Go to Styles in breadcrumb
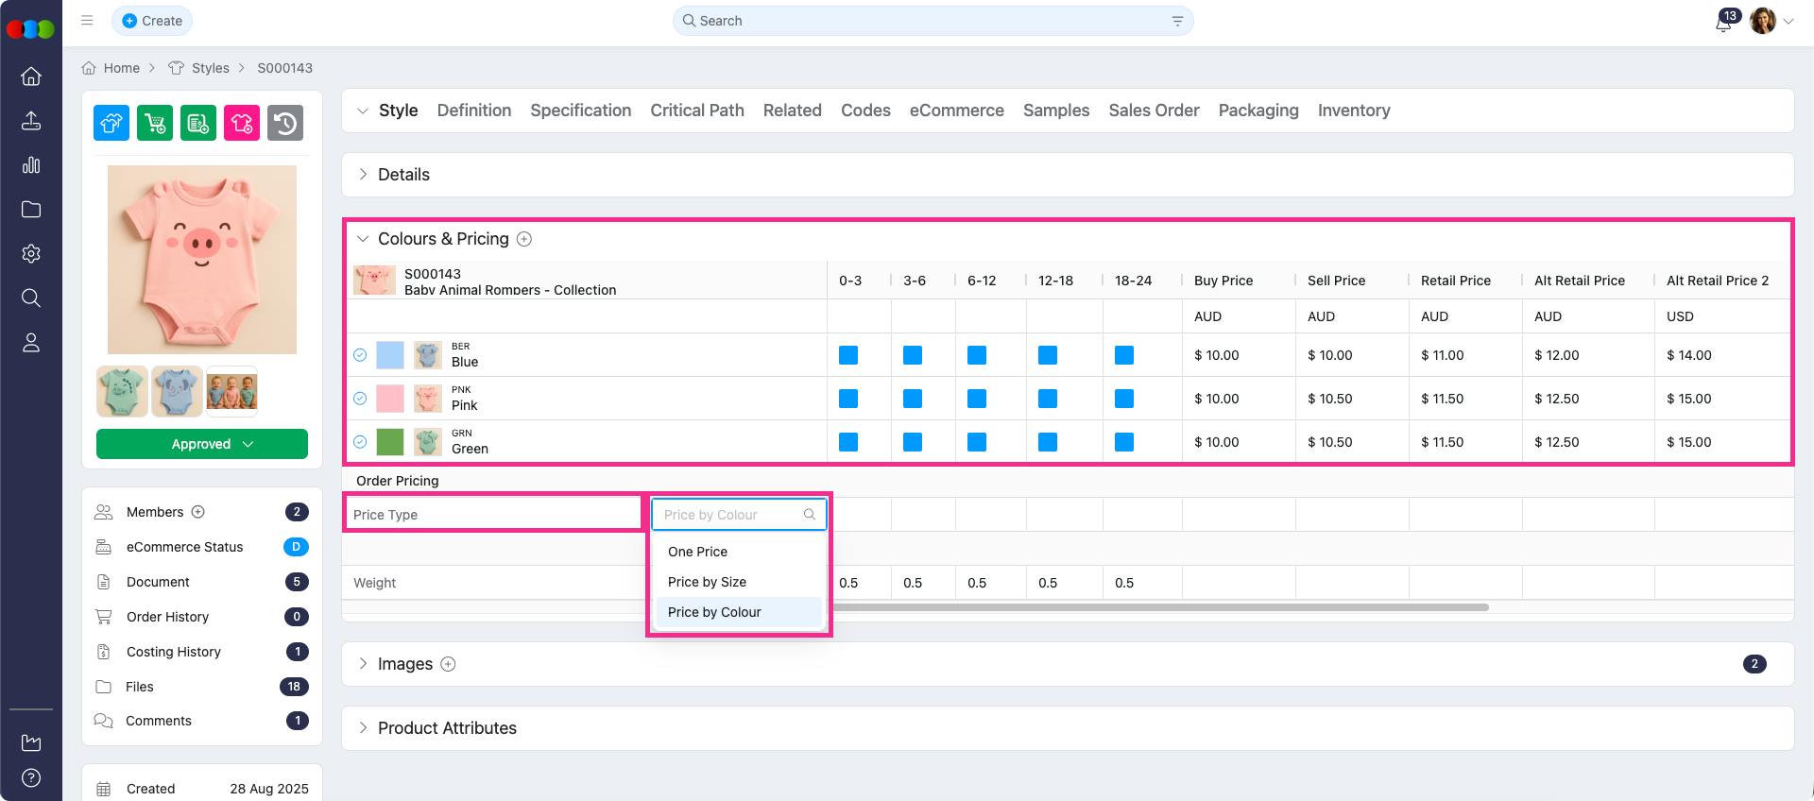The height and width of the screenshot is (801, 1814). 210,68
